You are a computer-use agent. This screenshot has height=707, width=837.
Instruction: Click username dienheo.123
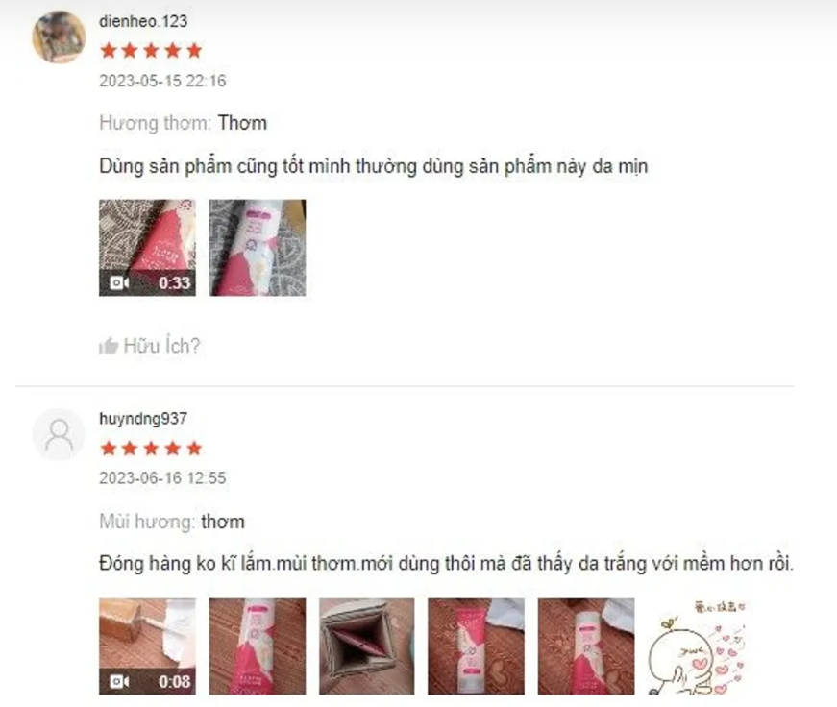pyautogui.click(x=143, y=21)
